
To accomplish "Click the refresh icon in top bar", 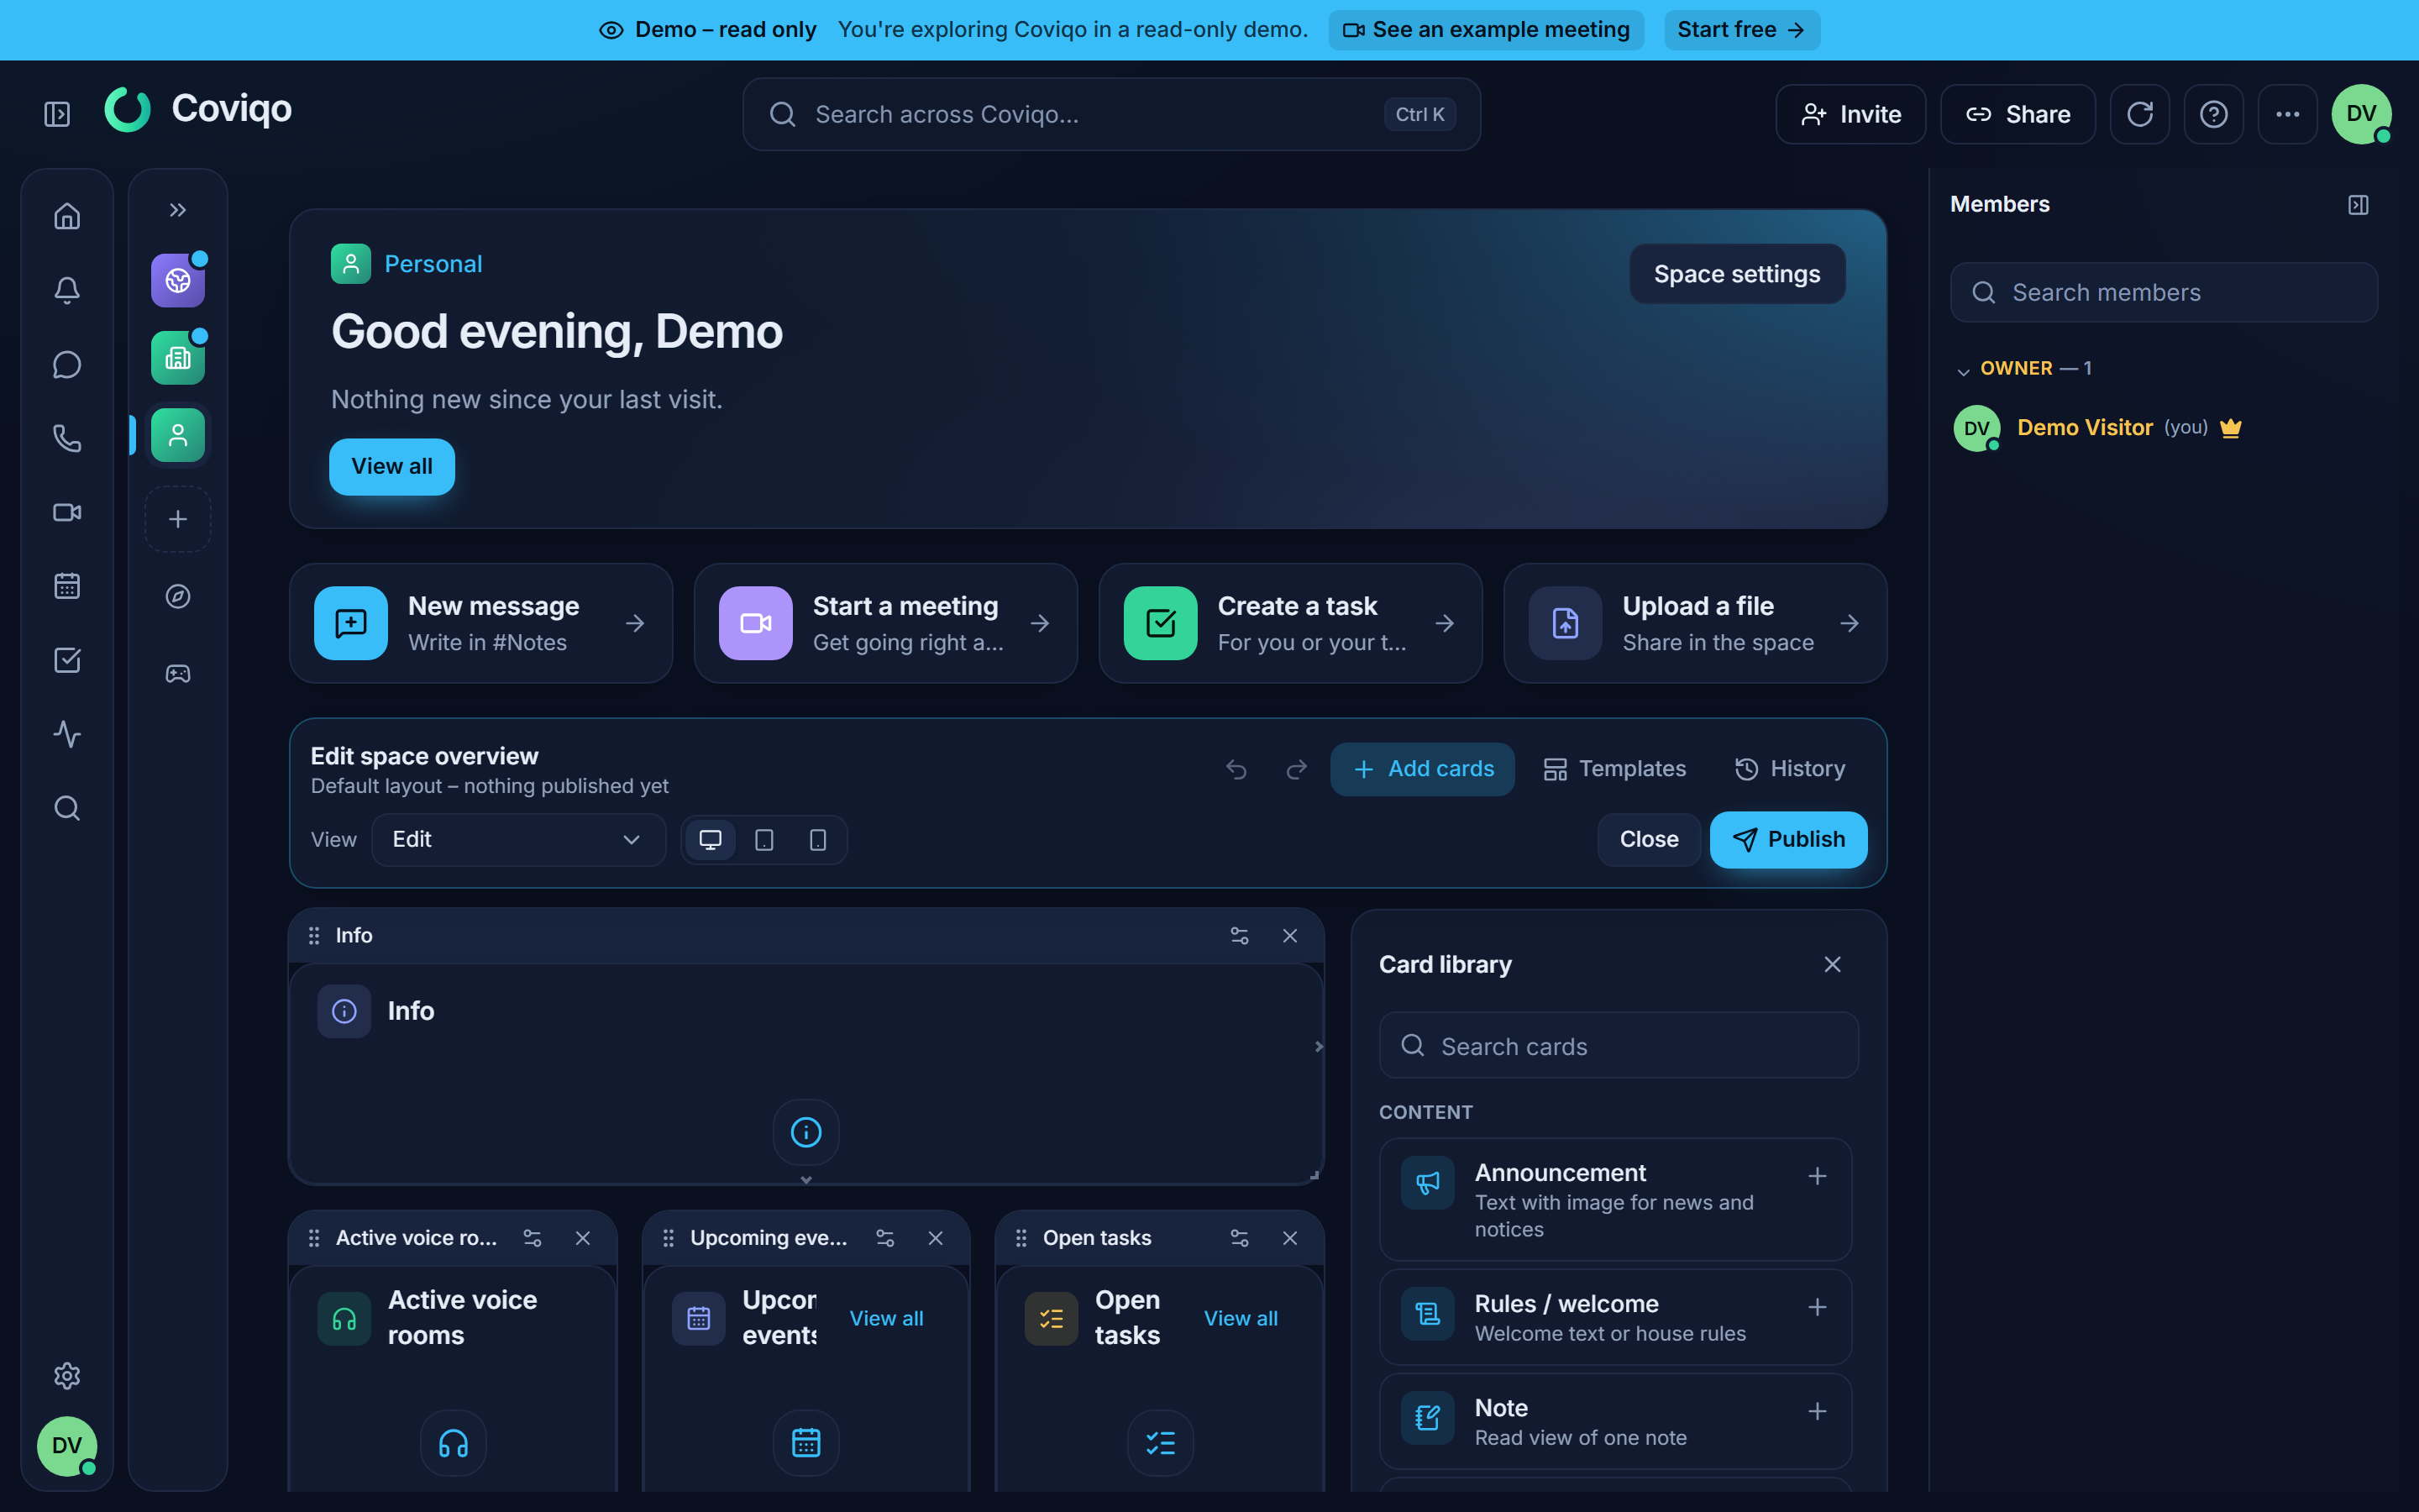I will click(2140, 114).
